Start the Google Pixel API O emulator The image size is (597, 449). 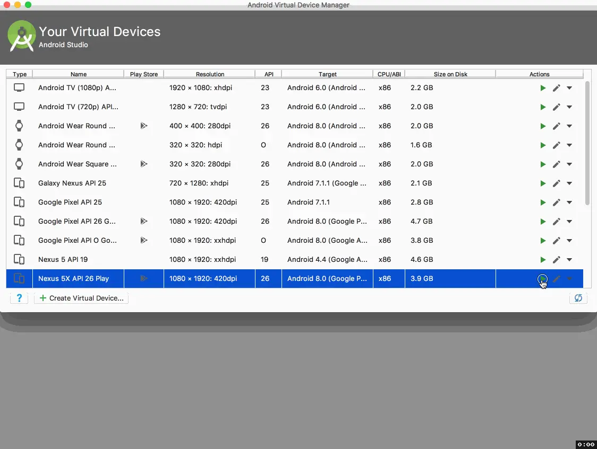[543, 241]
